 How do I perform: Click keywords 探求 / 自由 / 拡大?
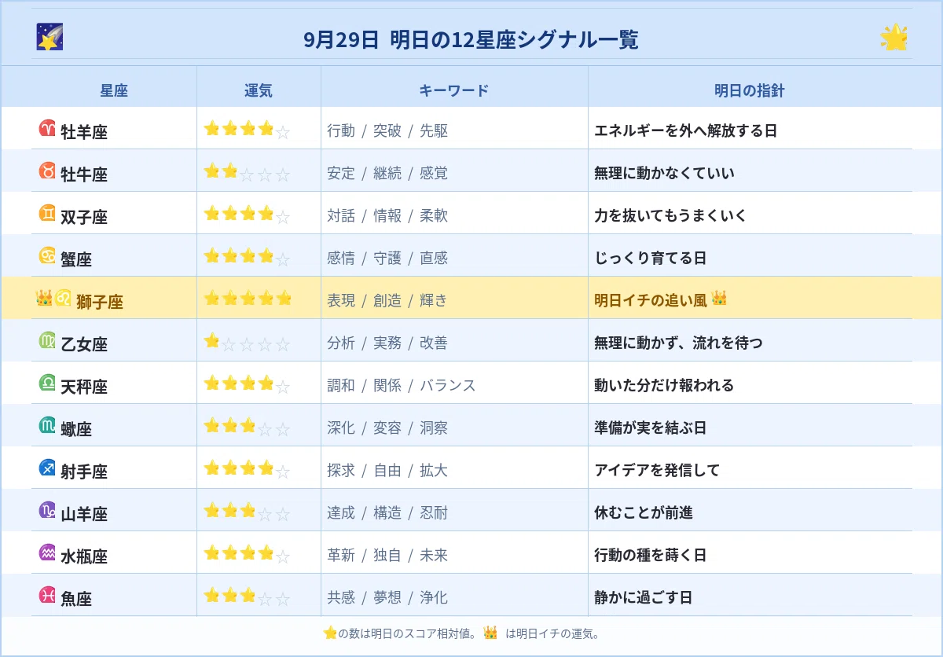(387, 470)
